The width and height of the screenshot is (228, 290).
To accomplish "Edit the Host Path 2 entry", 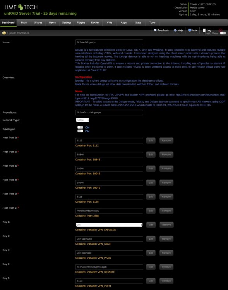I will coord(151,211).
